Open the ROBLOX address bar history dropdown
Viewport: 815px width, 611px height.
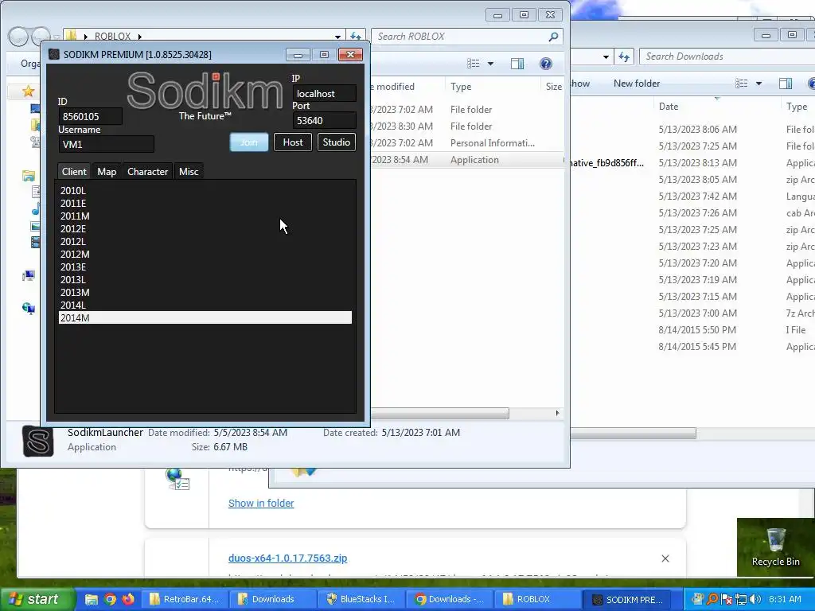pos(337,37)
